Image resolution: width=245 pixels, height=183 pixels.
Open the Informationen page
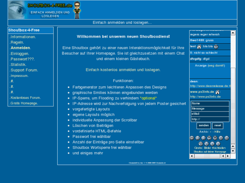click(x=23, y=37)
